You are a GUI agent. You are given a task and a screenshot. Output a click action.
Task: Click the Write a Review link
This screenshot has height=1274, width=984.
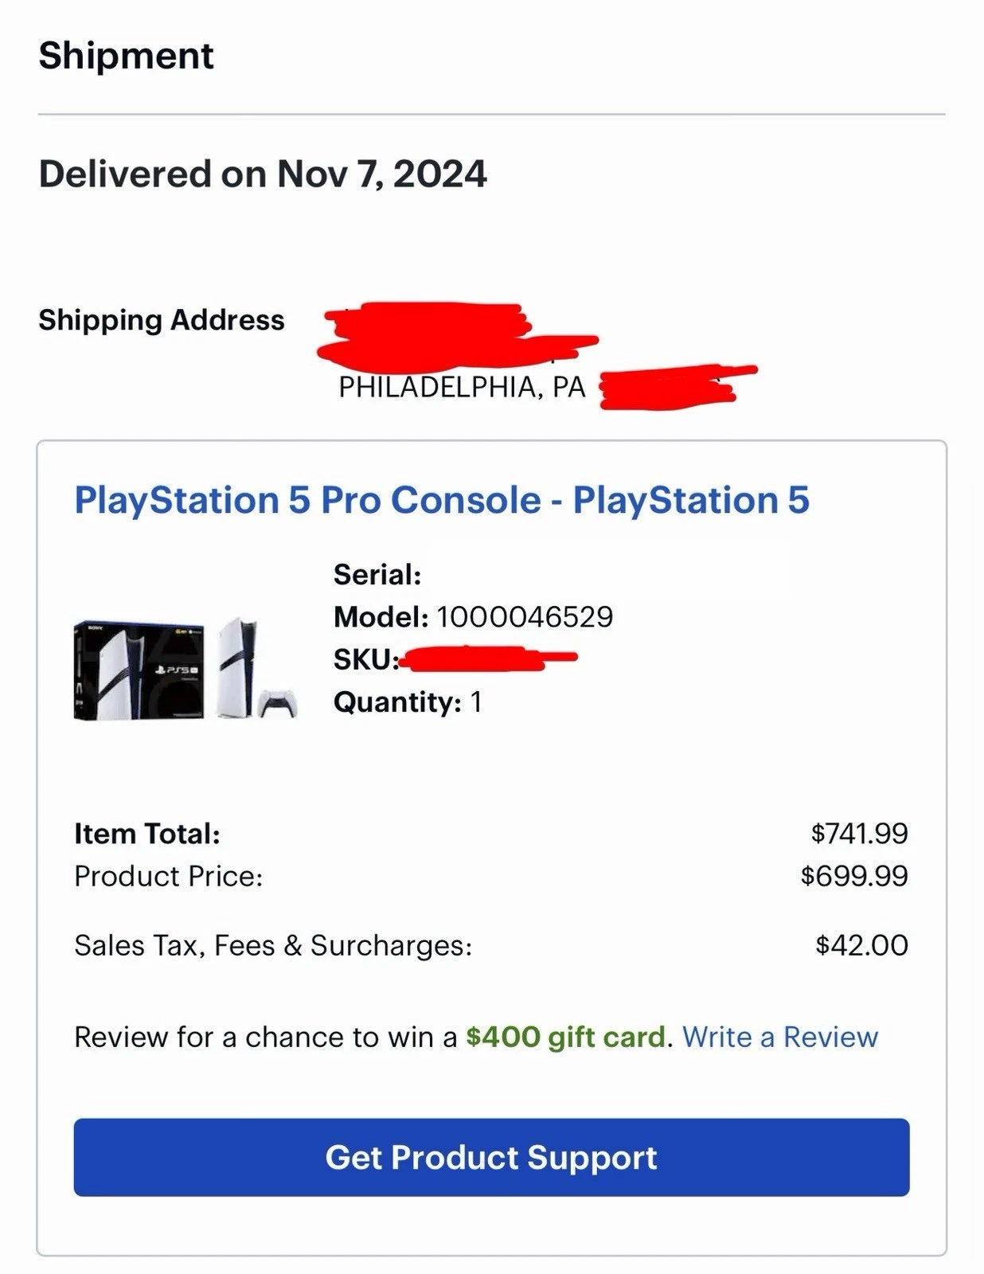(780, 1038)
